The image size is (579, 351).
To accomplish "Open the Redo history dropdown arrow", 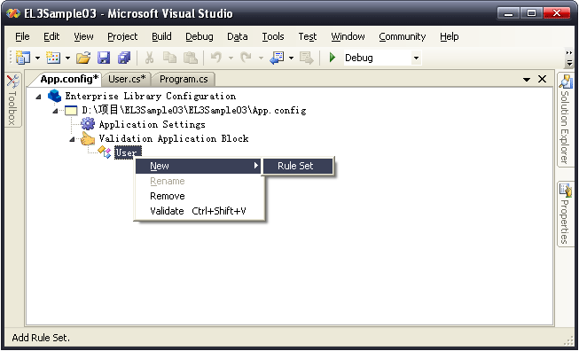I will (261, 58).
